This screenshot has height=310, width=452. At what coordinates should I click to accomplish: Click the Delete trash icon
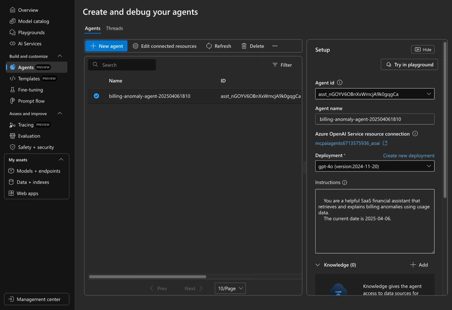pyautogui.click(x=244, y=46)
